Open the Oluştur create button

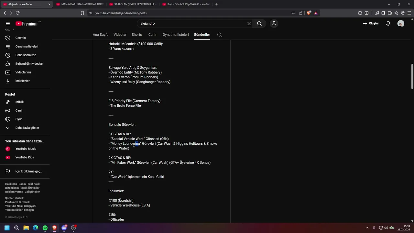pos(371,24)
